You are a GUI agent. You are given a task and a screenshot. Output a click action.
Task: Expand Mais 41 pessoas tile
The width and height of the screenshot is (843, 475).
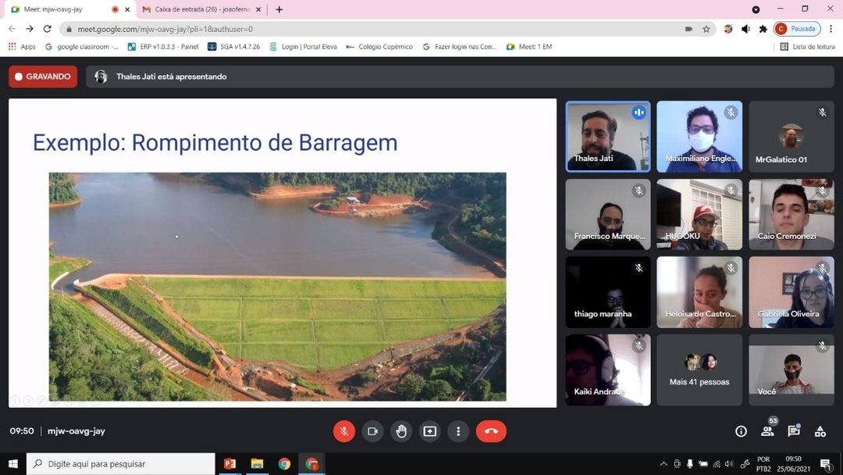(699, 369)
